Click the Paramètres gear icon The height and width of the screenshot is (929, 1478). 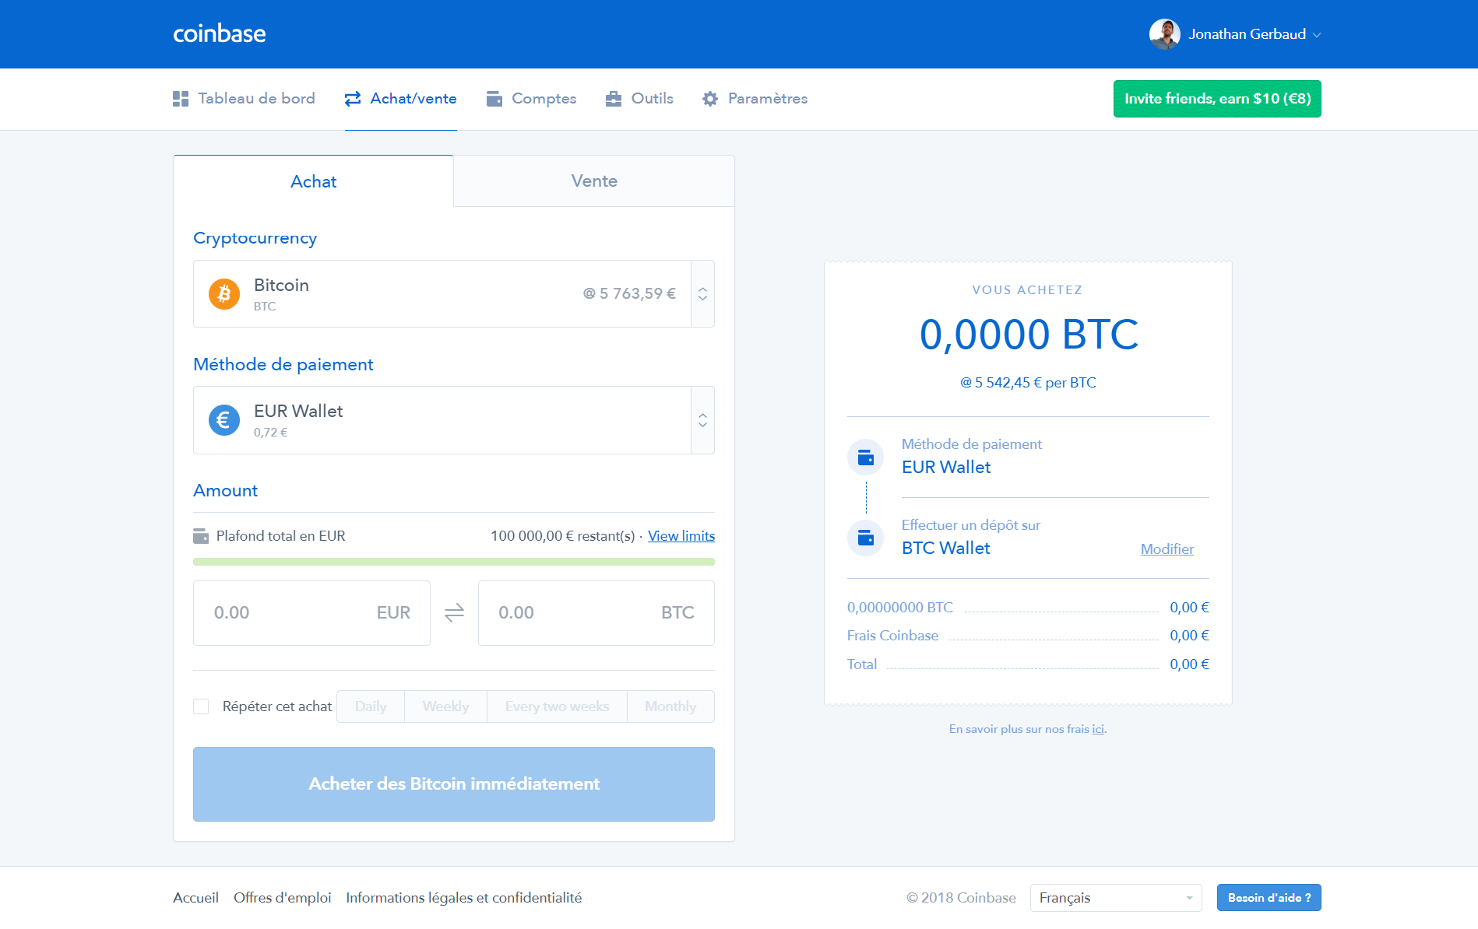(x=710, y=99)
